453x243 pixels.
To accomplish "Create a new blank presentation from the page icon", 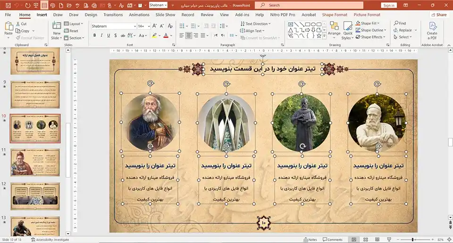I will (61, 5).
